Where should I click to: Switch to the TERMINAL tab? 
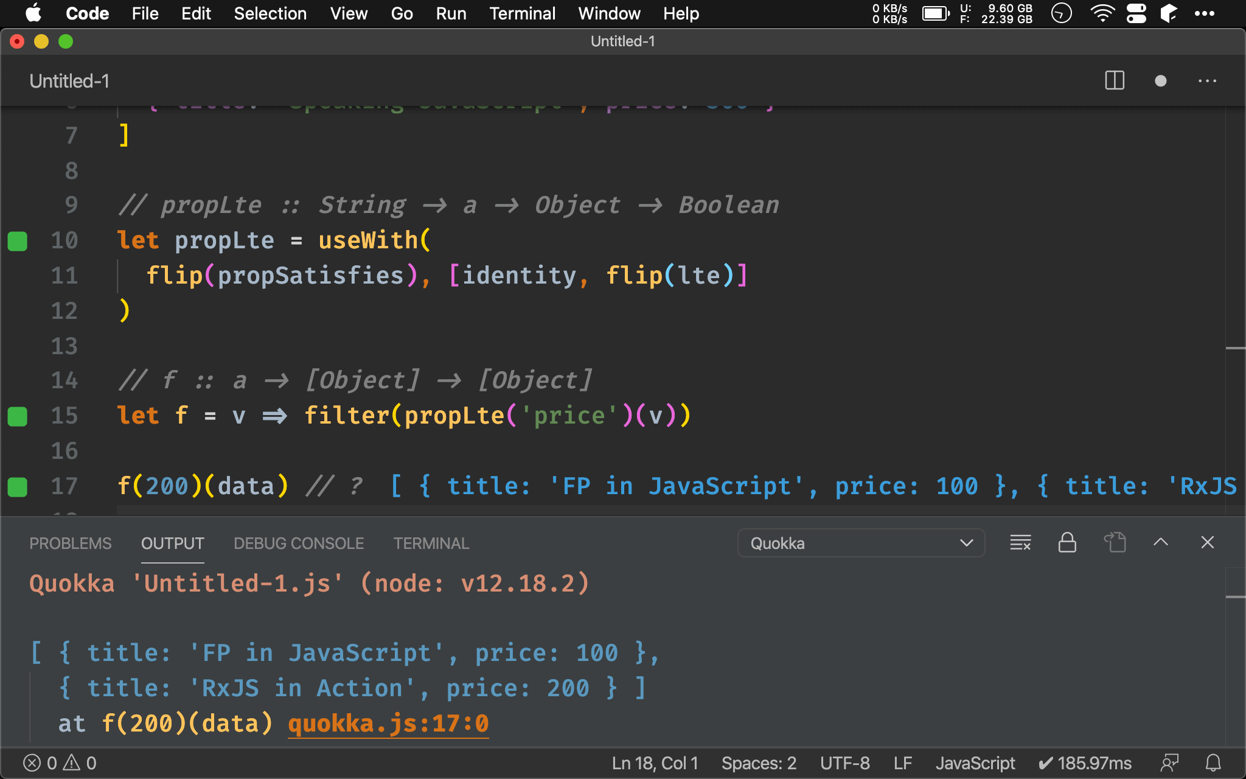[430, 542]
